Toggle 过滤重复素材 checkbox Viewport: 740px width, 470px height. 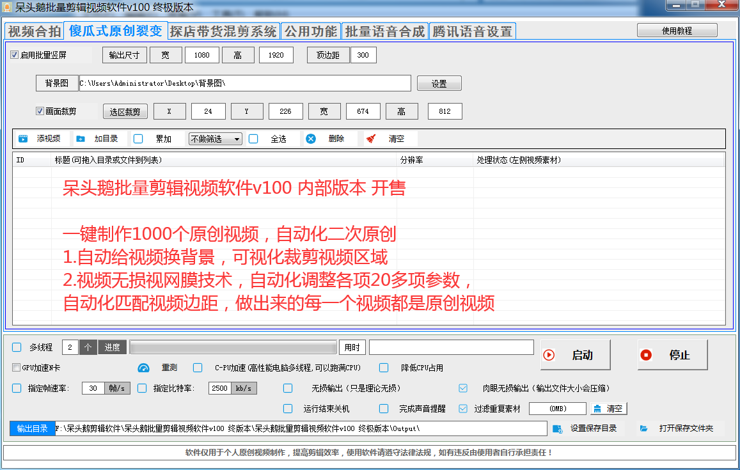[463, 409]
